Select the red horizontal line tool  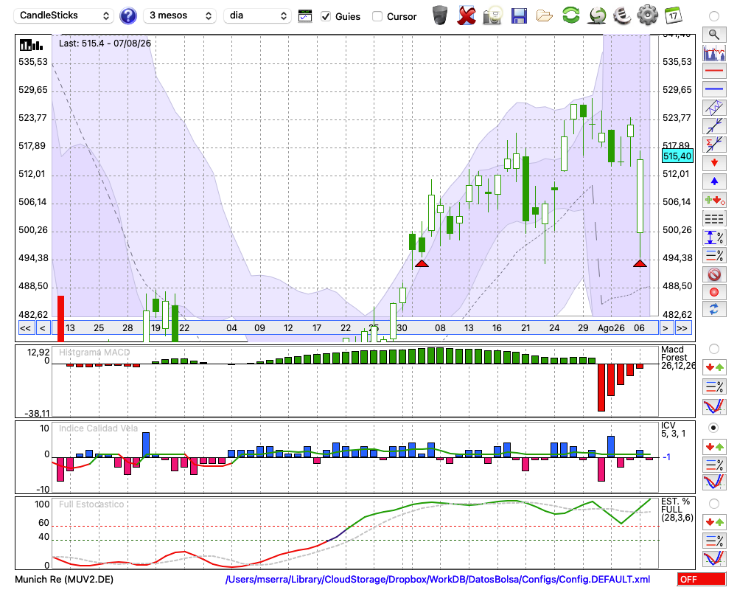click(714, 71)
